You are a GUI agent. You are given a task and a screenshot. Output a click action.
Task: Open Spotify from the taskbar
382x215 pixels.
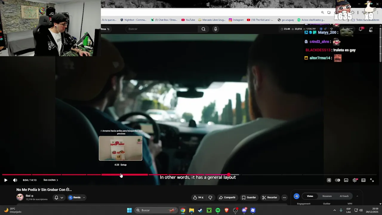tap(218, 210)
